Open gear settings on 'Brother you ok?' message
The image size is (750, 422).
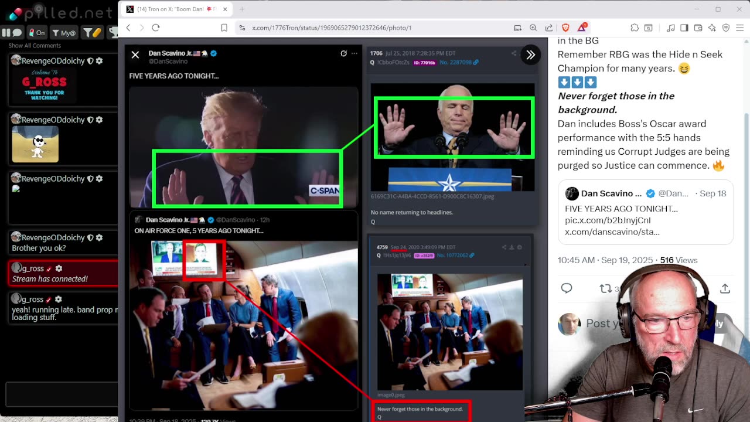point(99,237)
